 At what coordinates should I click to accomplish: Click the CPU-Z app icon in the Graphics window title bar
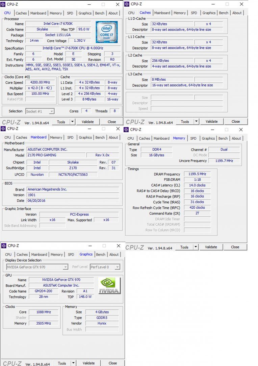point(4,246)
